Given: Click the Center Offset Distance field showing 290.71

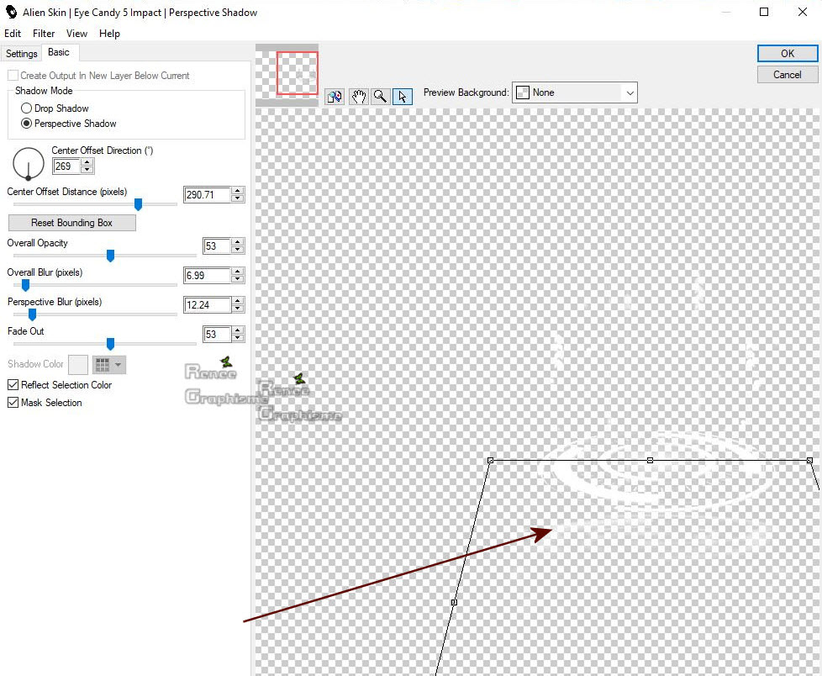Looking at the screenshot, I should pyautogui.click(x=207, y=194).
